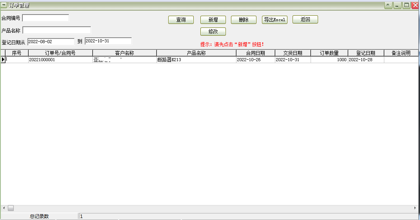The height and width of the screenshot is (220, 420).
Task: Select the row indicator arrow for row 1
Action: point(3,60)
